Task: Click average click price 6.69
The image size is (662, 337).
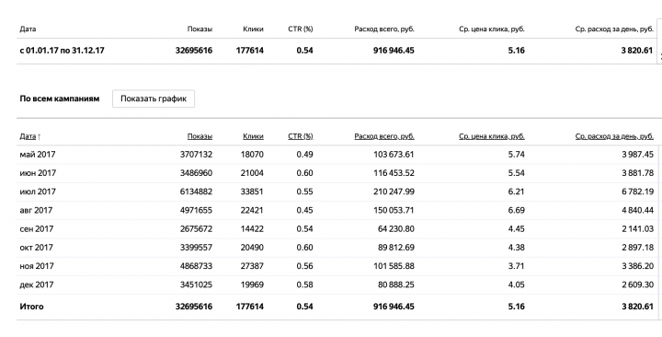Action: 517,210
